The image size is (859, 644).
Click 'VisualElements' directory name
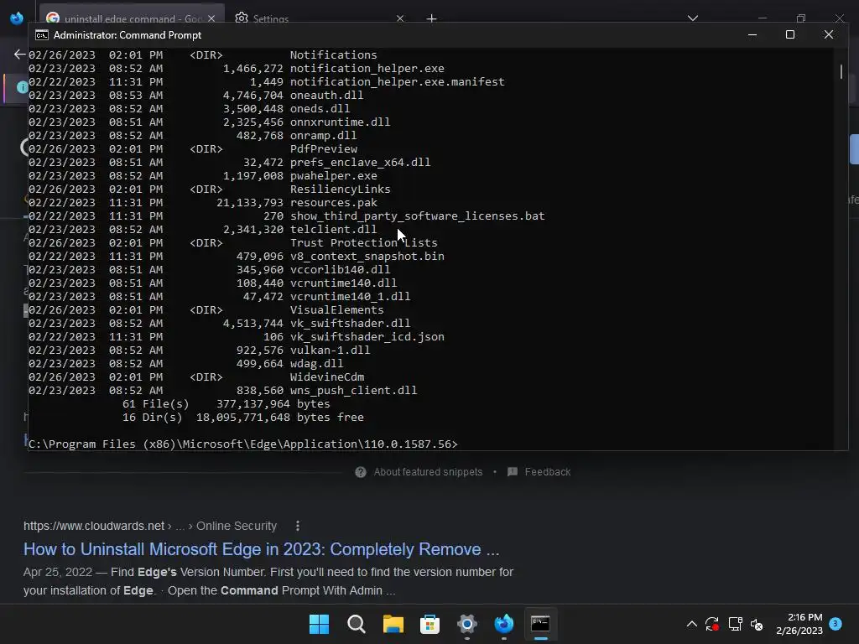337,310
